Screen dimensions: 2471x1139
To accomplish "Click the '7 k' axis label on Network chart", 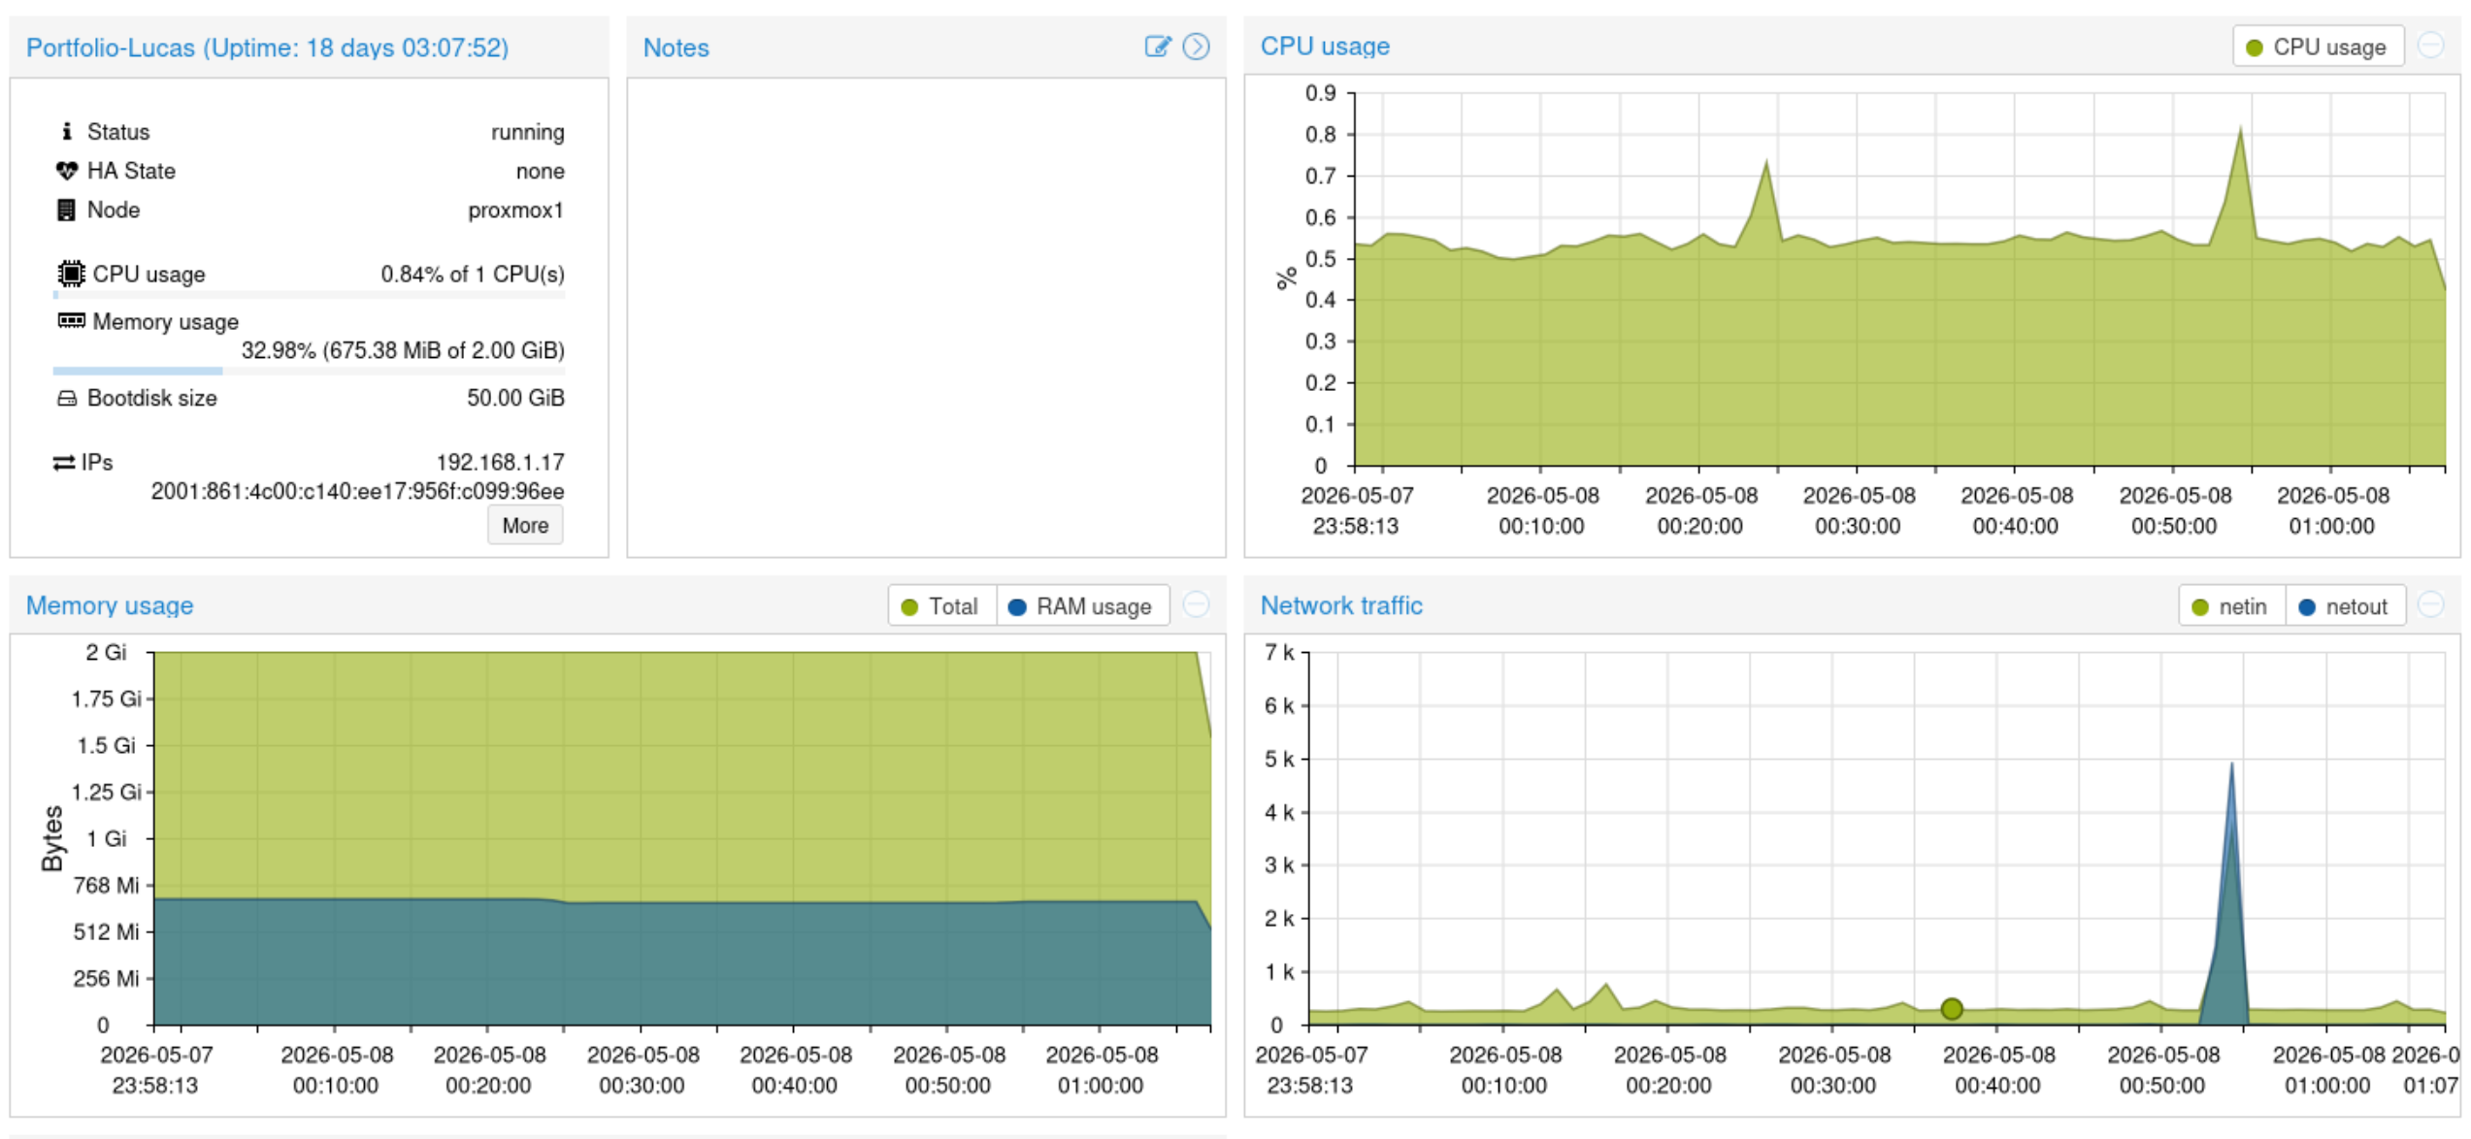I will click(x=1279, y=652).
